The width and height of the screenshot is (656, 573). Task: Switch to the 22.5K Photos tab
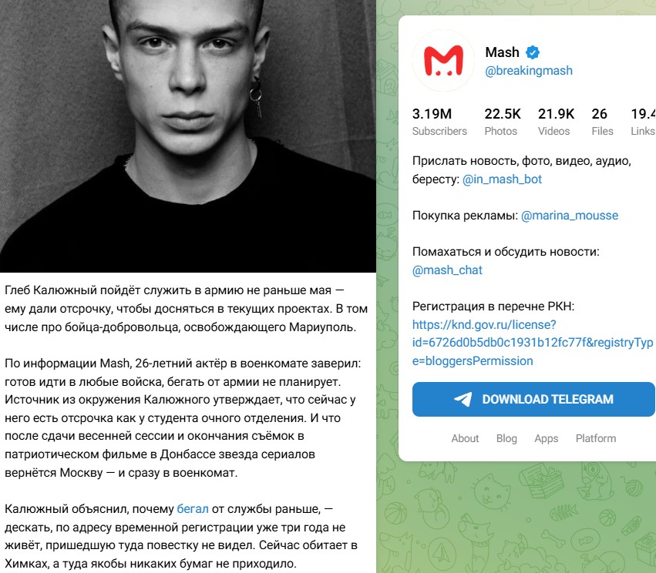point(502,122)
